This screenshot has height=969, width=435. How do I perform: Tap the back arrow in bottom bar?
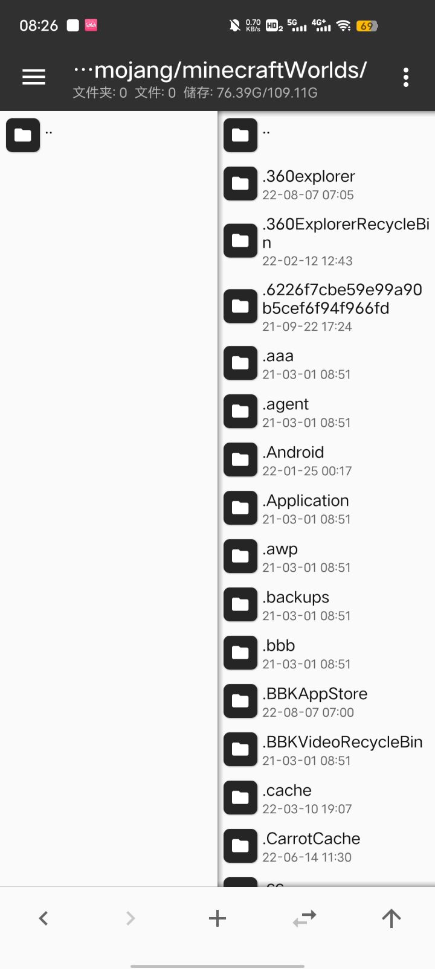pos(43,918)
